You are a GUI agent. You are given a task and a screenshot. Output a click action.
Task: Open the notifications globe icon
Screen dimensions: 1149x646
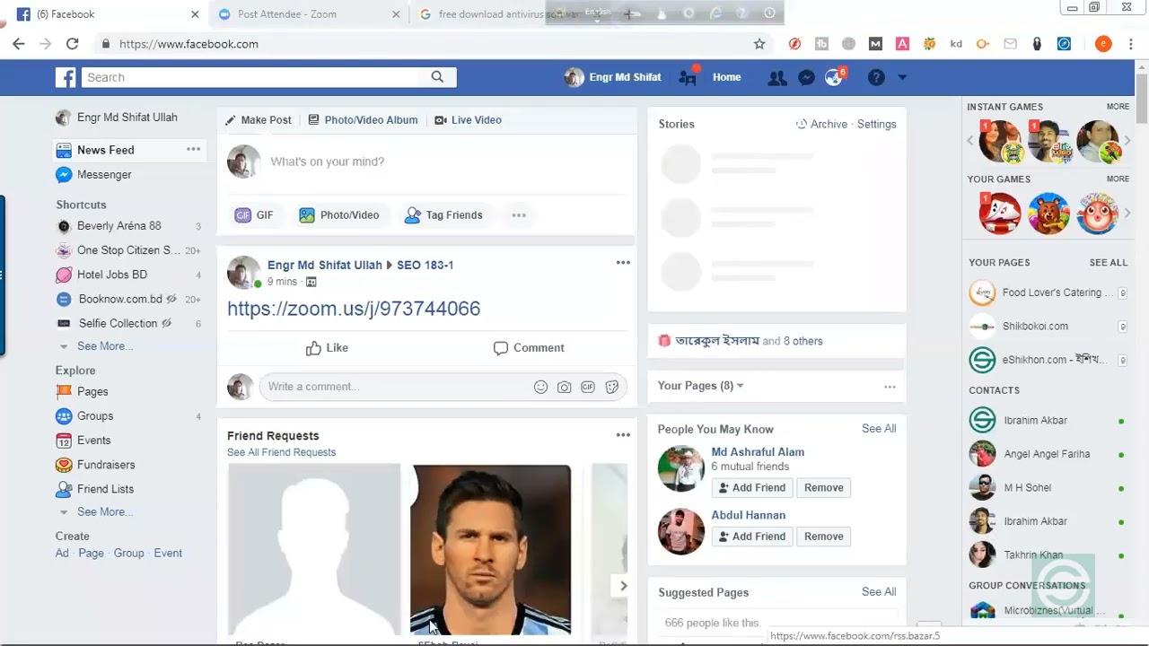(834, 78)
